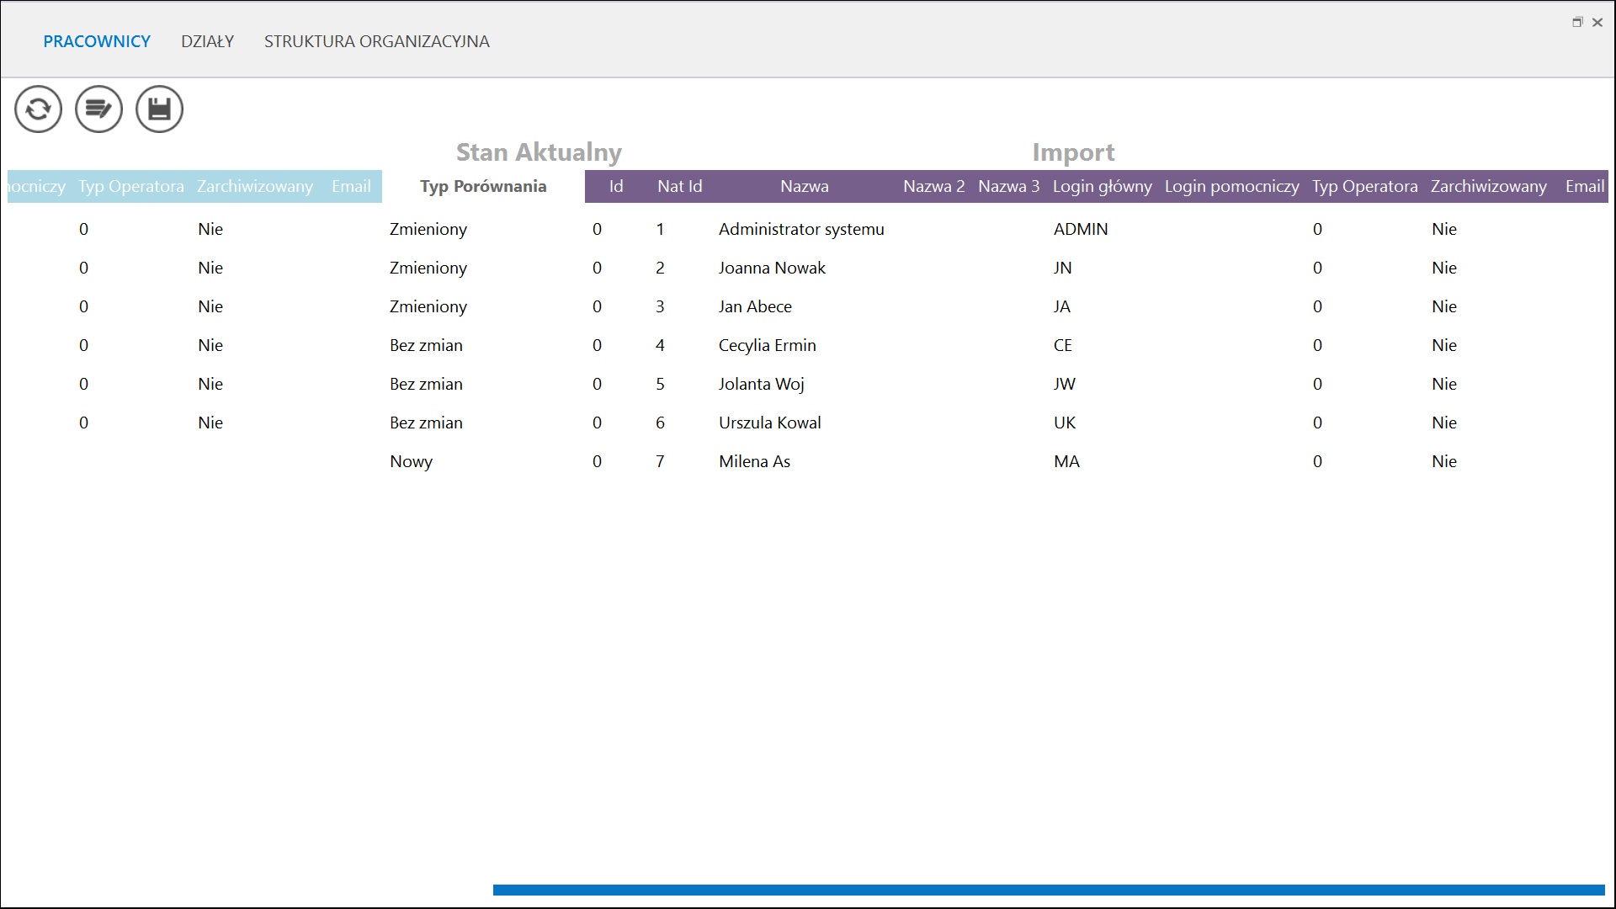Image resolution: width=1616 pixels, height=909 pixels.
Task: Click the ADMIN login cell
Action: click(x=1081, y=229)
